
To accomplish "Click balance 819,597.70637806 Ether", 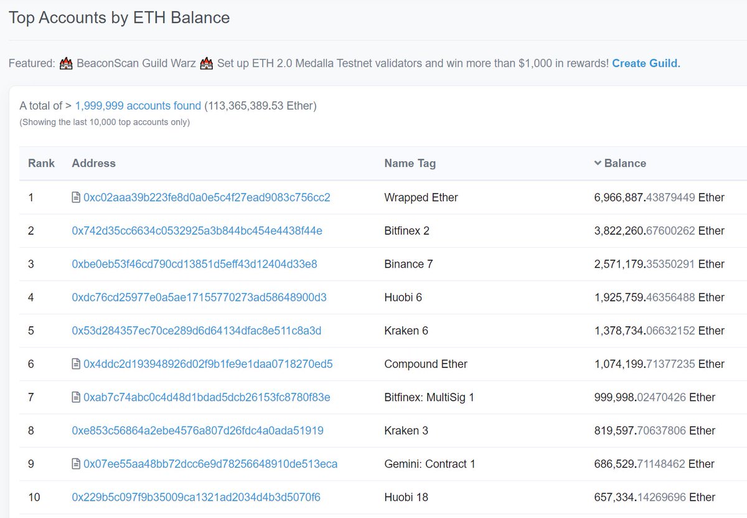I will [x=655, y=431].
